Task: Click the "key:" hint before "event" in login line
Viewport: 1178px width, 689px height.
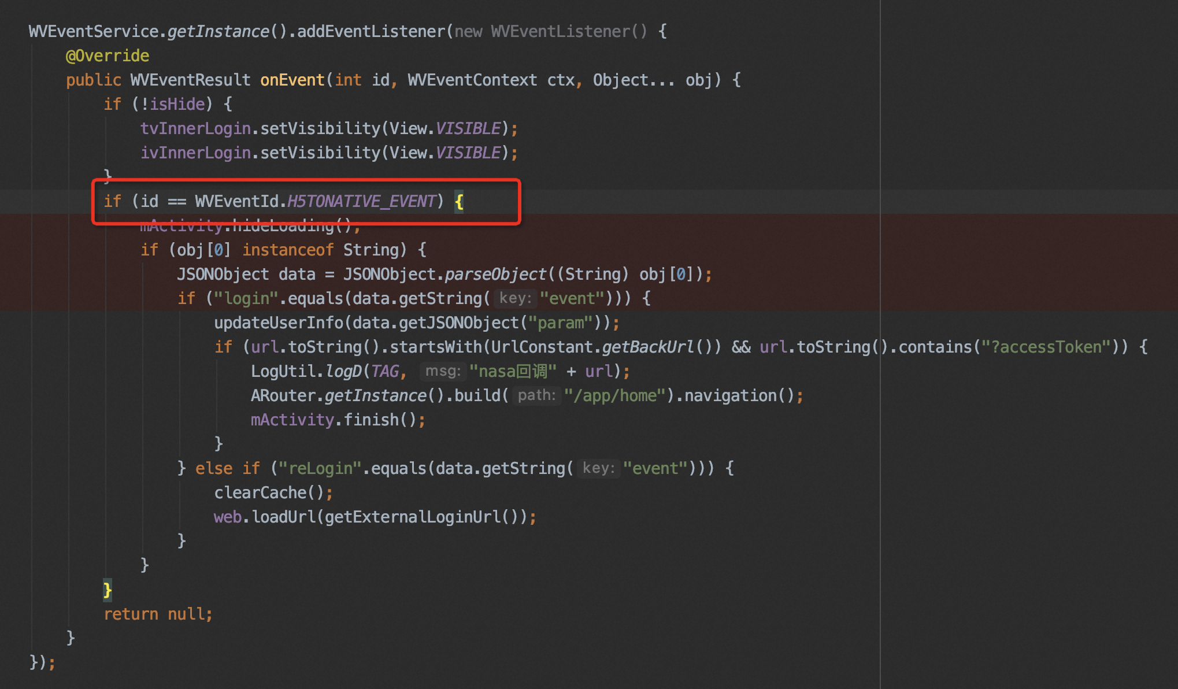Action: click(x=515, y=298)
